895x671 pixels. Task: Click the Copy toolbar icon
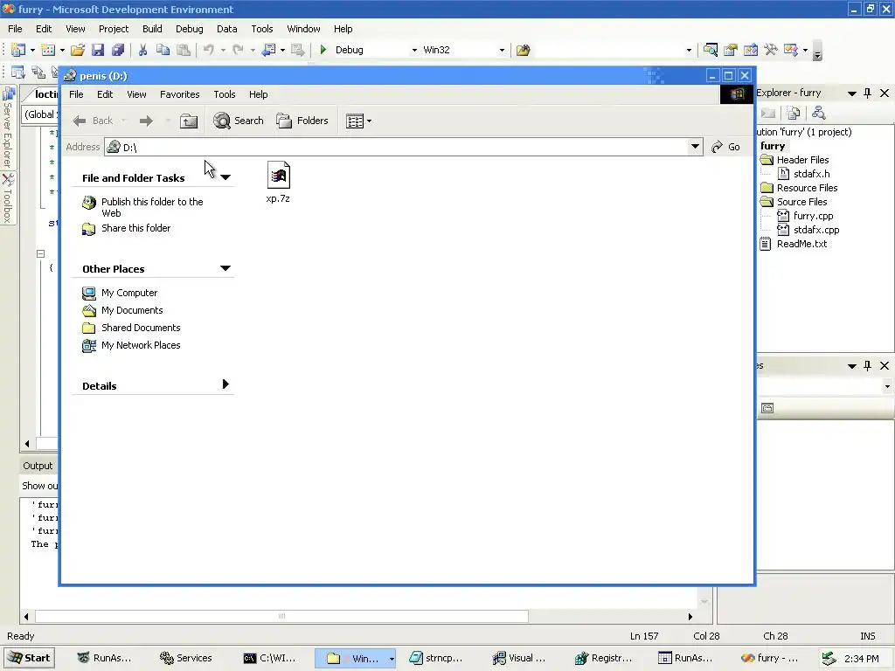pos(163,50)
